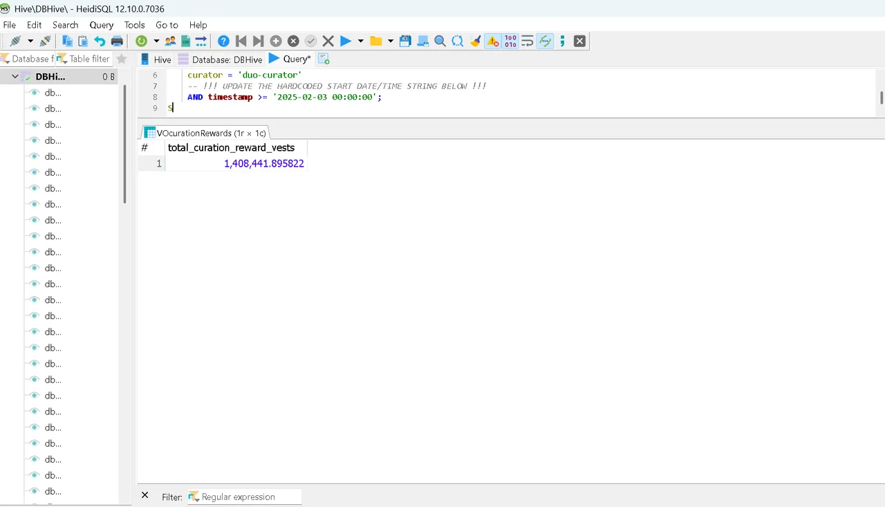The image size is (885, 507).
Task: Click the save as snippet icon
Action: tap(422, 41)
